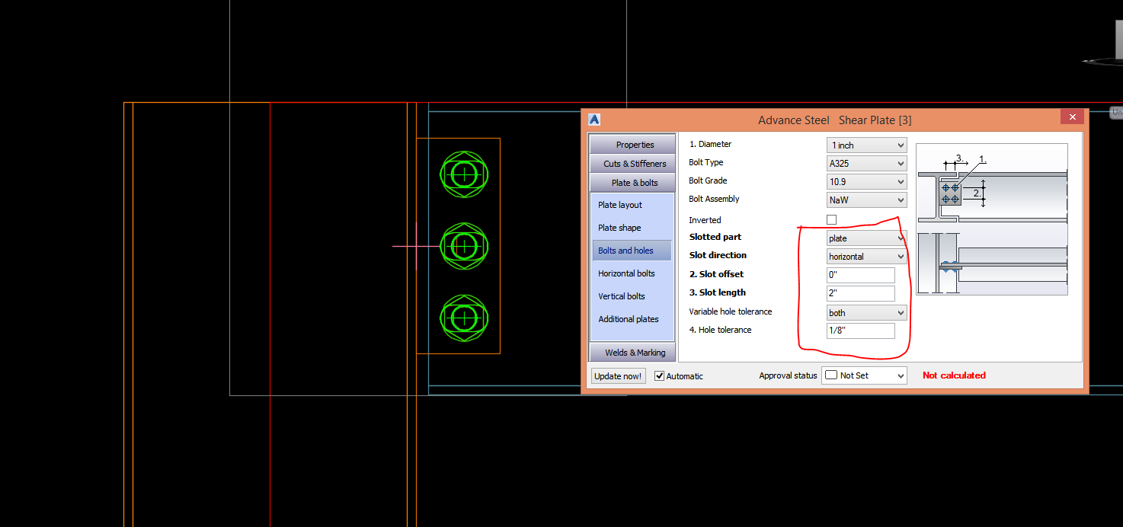This screenshot has width=1123, height=527.
Task: Select Plate layout in the sidebar
Action: tap(619, 204)
